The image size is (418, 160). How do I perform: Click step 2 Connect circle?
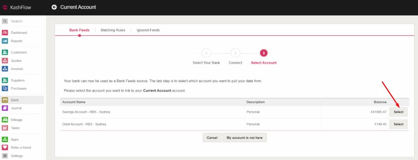click(x=235, y=53)
